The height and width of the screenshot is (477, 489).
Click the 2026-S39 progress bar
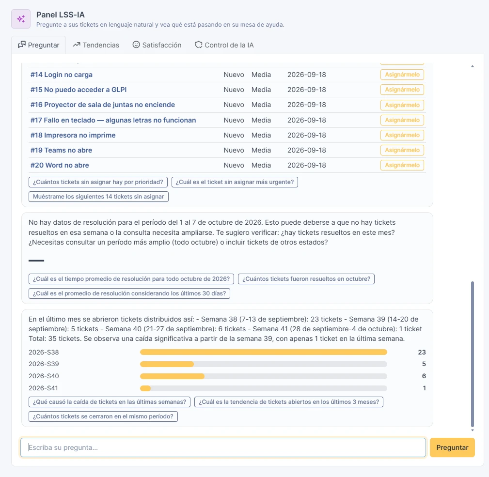click(264, 364)
